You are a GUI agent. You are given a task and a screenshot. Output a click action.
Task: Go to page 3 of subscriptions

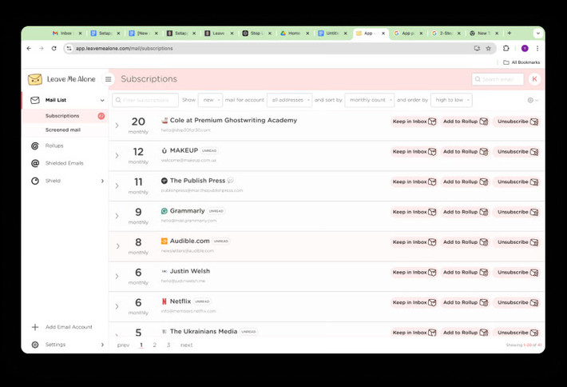169,345
